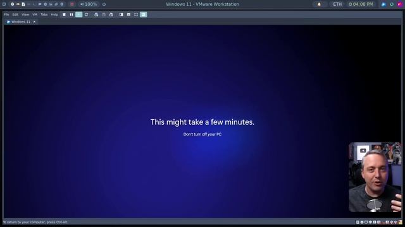The height and width of the screenshot is (227, 405).
Task: Click the webcam overlay thumbnail
Action: tap(375, 177)
